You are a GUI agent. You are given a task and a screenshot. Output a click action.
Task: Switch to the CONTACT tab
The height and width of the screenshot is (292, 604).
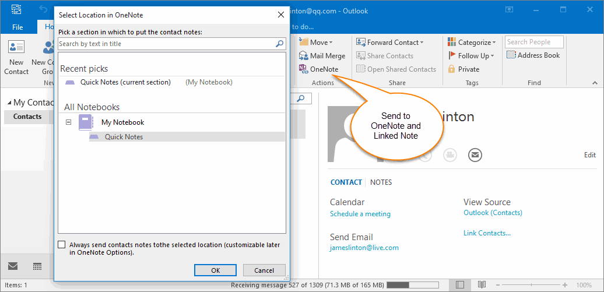pos(346,182)
